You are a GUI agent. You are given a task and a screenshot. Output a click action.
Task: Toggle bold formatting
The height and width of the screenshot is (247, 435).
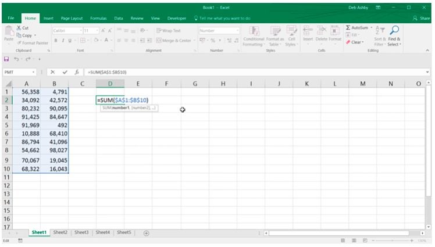click(56, 41)
